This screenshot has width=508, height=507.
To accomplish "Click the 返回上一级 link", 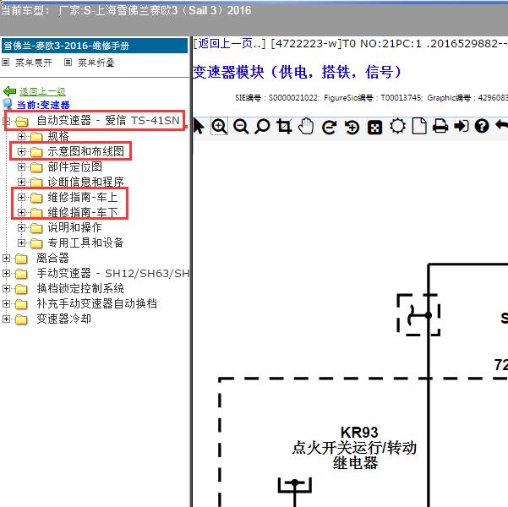I will tap(42, 91).
